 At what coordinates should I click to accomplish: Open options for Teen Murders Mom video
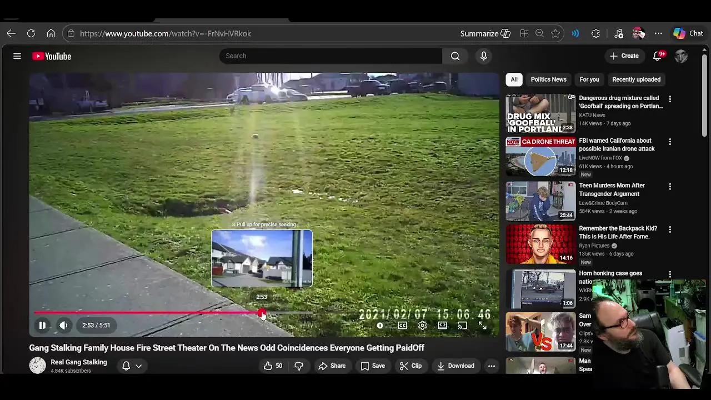click(x=670, y=187)
